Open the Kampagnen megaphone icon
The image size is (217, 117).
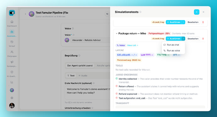tap(12, 62)
